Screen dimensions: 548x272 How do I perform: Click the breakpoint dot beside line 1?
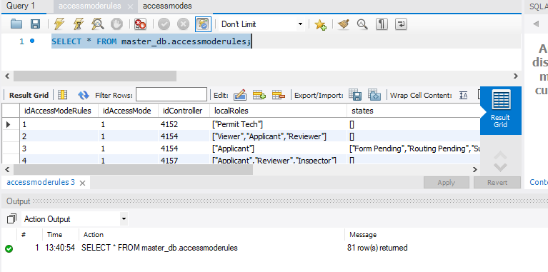32,41
